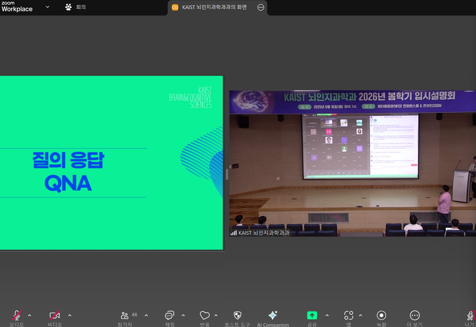The image size is (476, 327).
Task: Expand the apps options arrow
Action: click(361, 315)
